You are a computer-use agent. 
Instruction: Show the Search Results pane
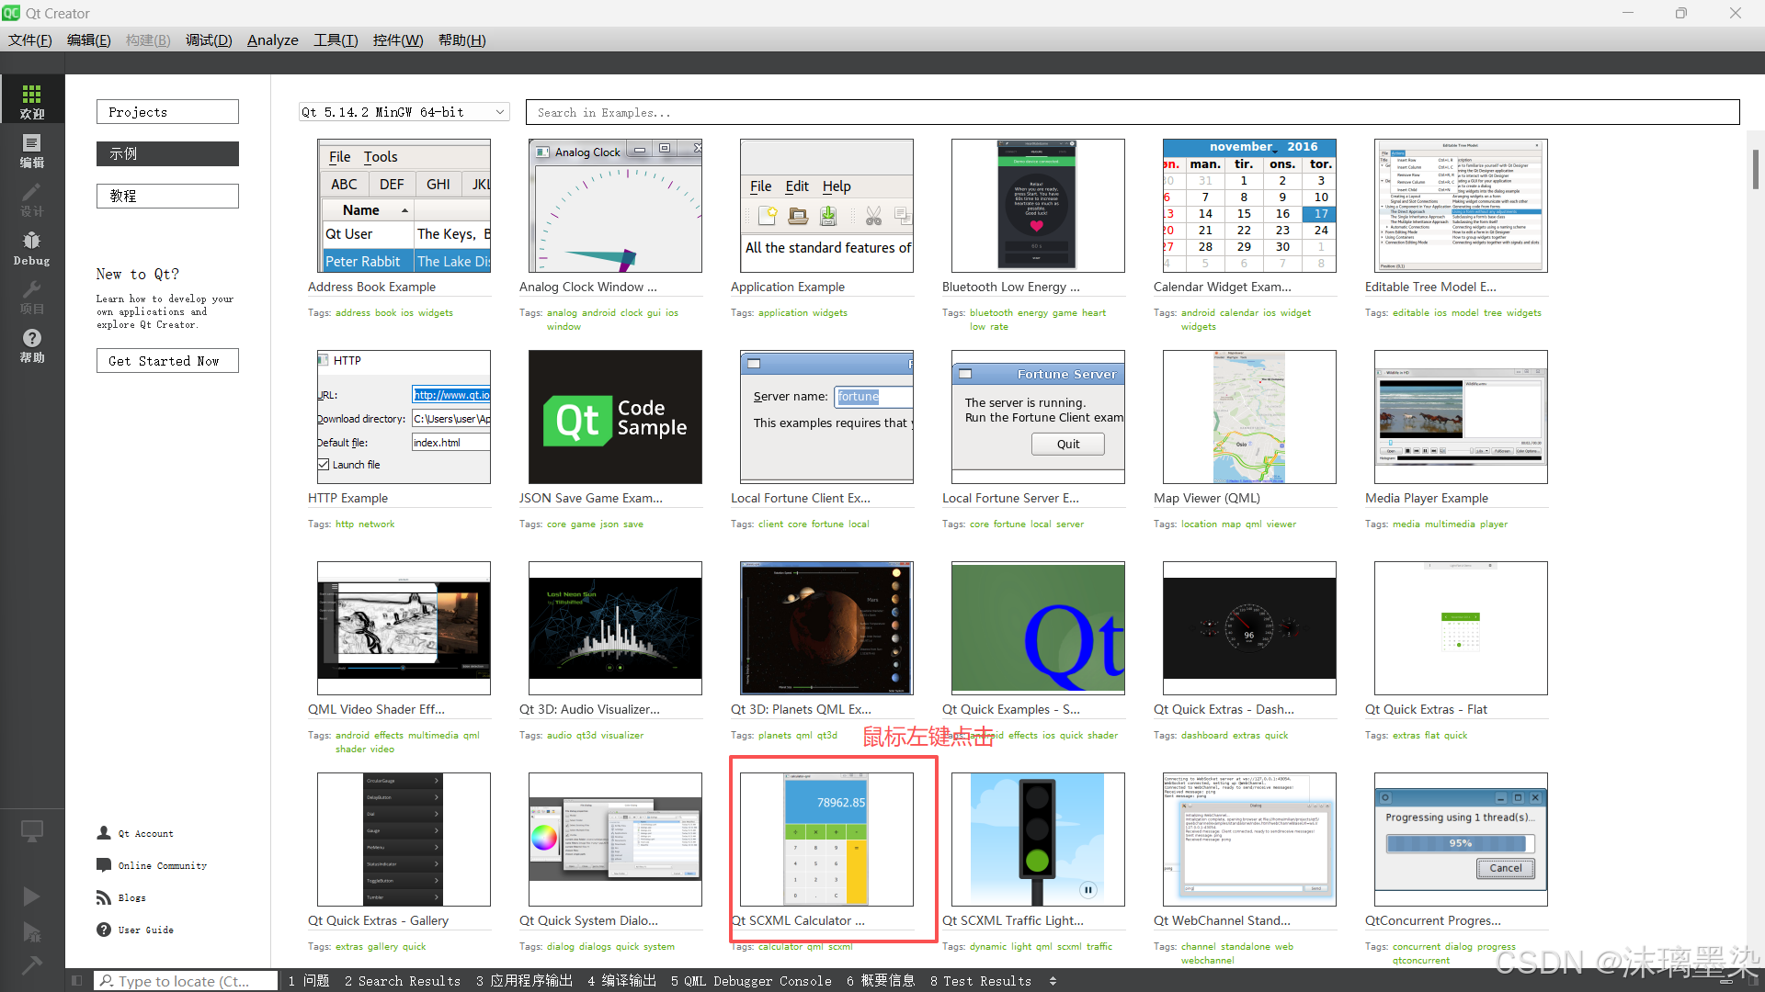click(403, 981)
